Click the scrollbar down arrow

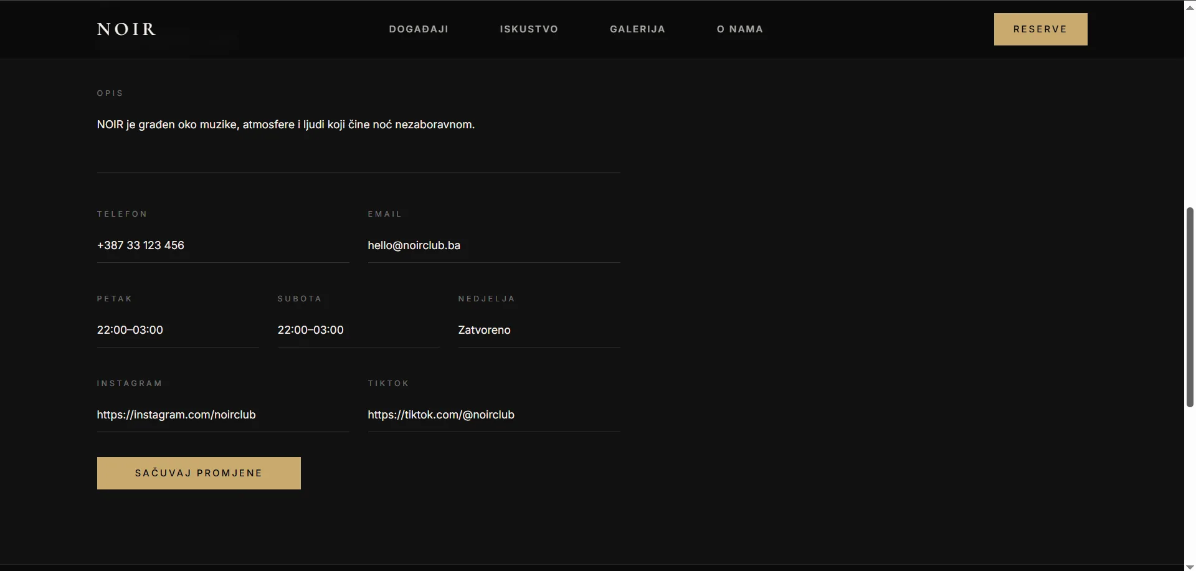(x=1190, y=566)
